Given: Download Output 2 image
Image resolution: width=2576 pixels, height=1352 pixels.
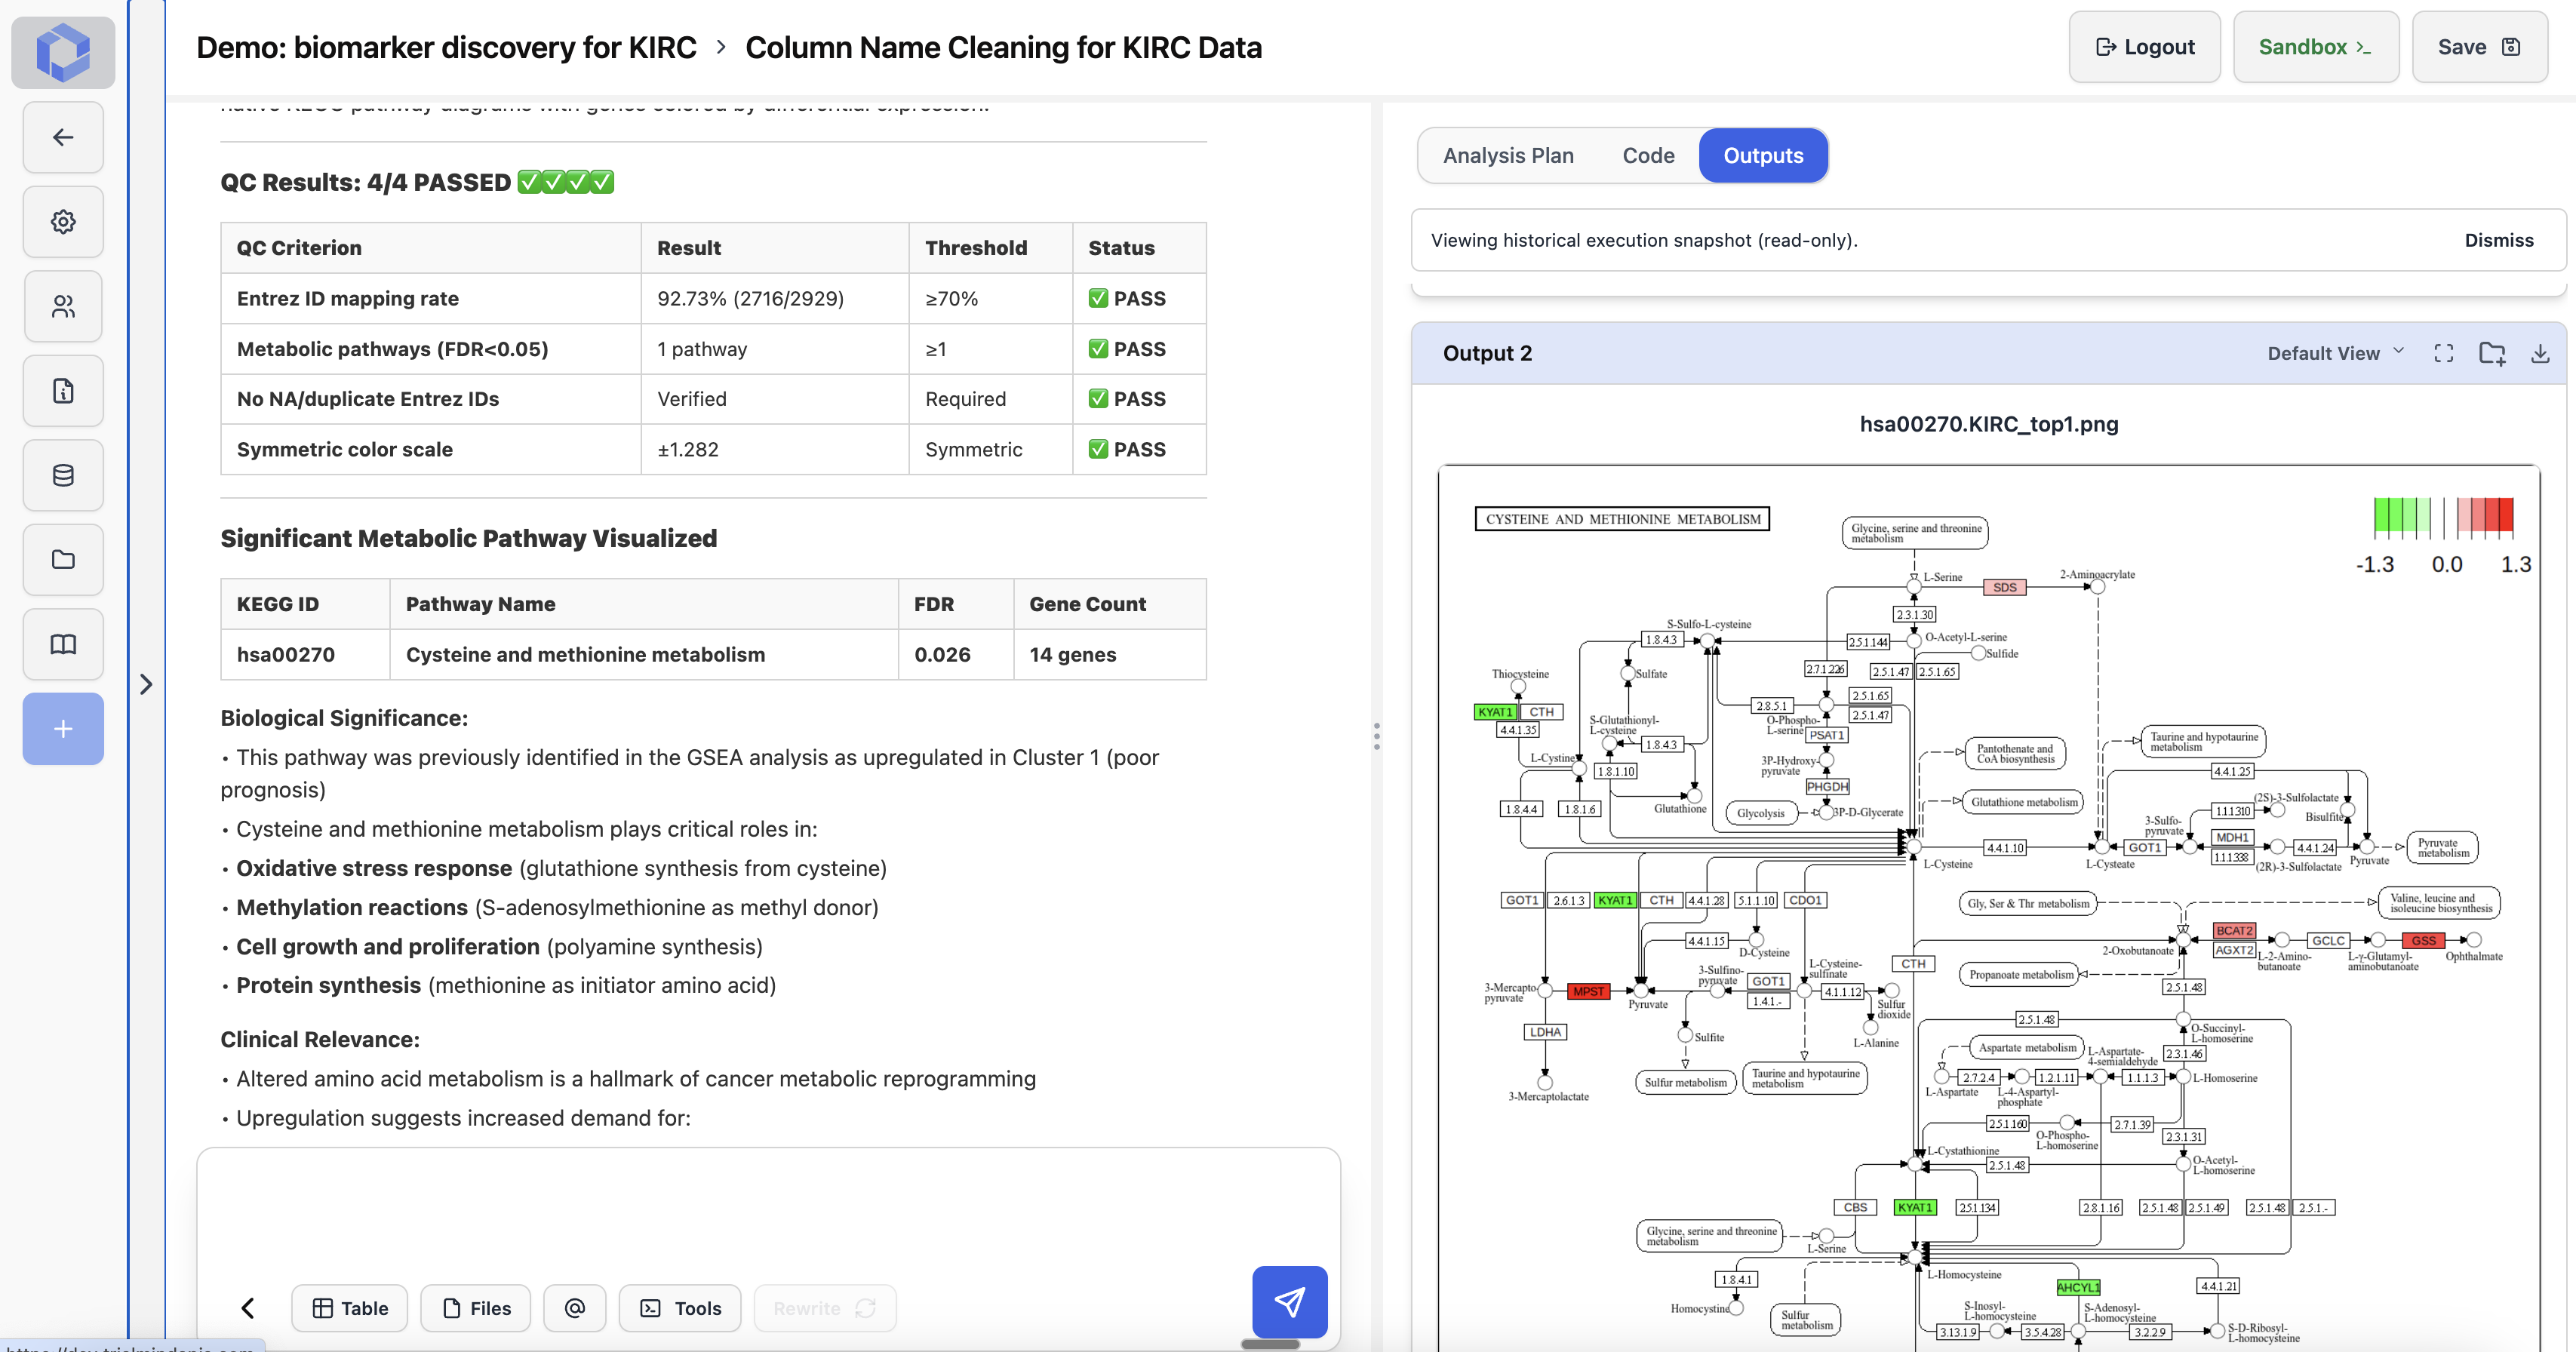Looking at the screenshot, I should pyautogui.click(x=2539, y=353).
